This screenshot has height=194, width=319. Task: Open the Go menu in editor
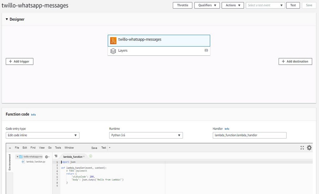[50, 148]
